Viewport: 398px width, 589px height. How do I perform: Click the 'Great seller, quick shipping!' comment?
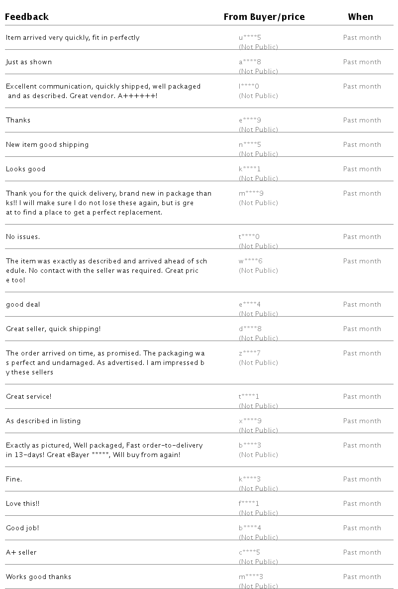click(53, 329)
